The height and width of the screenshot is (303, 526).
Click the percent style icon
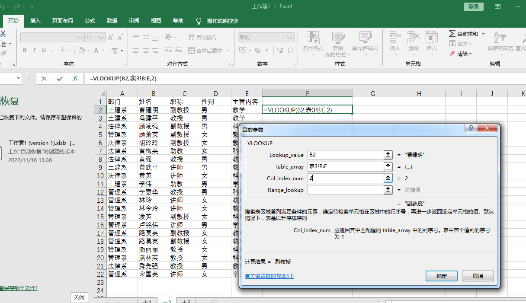(x=257, y=51)
